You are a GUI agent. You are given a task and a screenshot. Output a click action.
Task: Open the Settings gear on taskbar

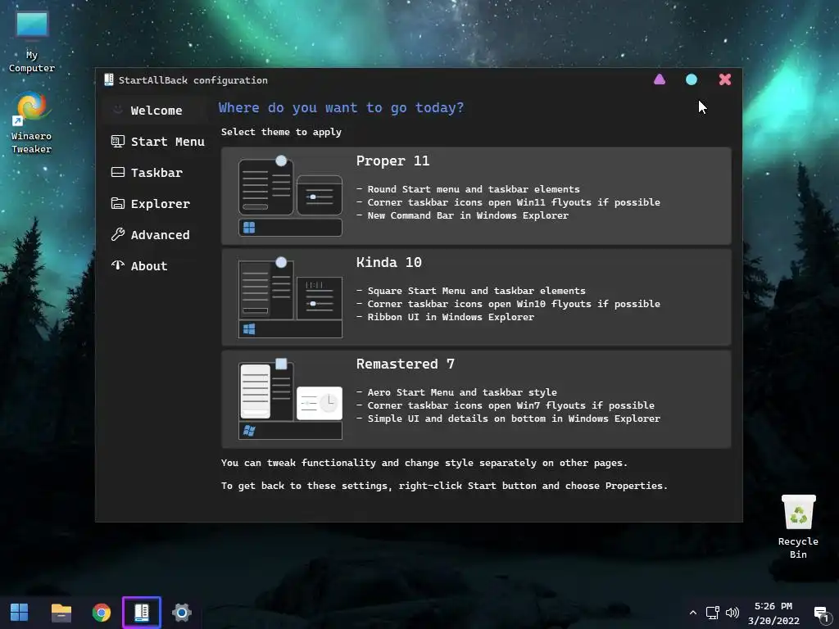click(181, 613)
